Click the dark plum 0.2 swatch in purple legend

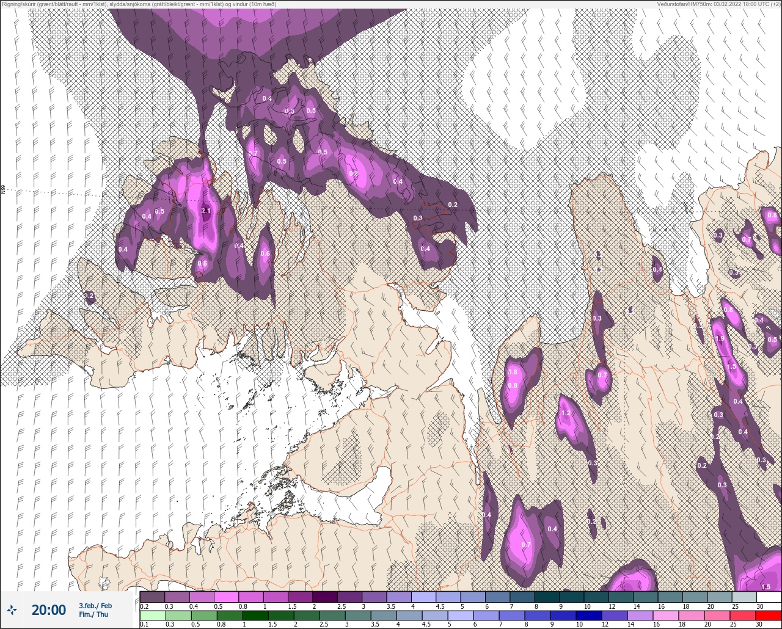[152, 597]
